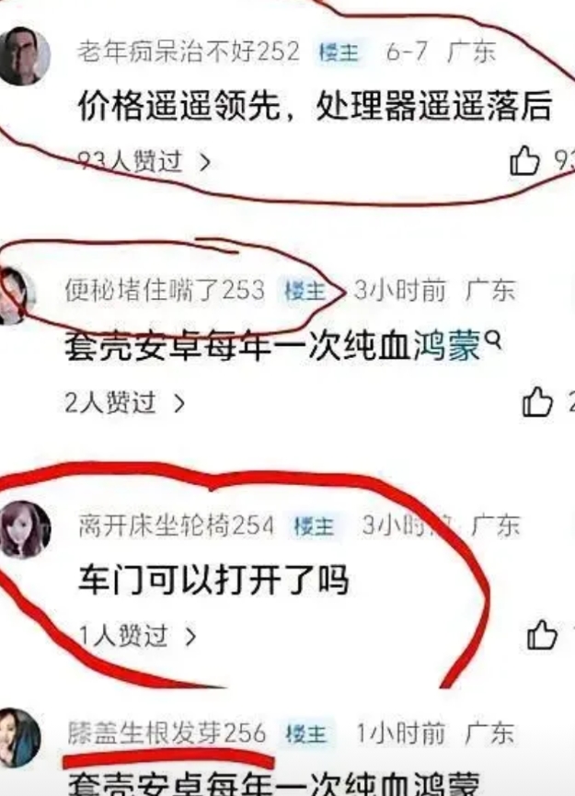Open avatar of 便秘堵住嘴了253
Screen dimensions: 575x796
(x=17, y=295)
